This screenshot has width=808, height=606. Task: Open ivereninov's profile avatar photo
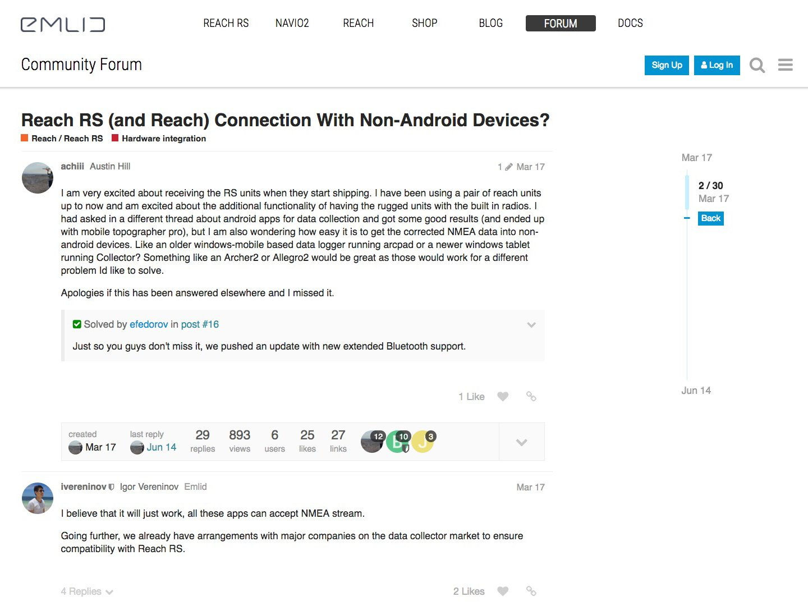38,498
